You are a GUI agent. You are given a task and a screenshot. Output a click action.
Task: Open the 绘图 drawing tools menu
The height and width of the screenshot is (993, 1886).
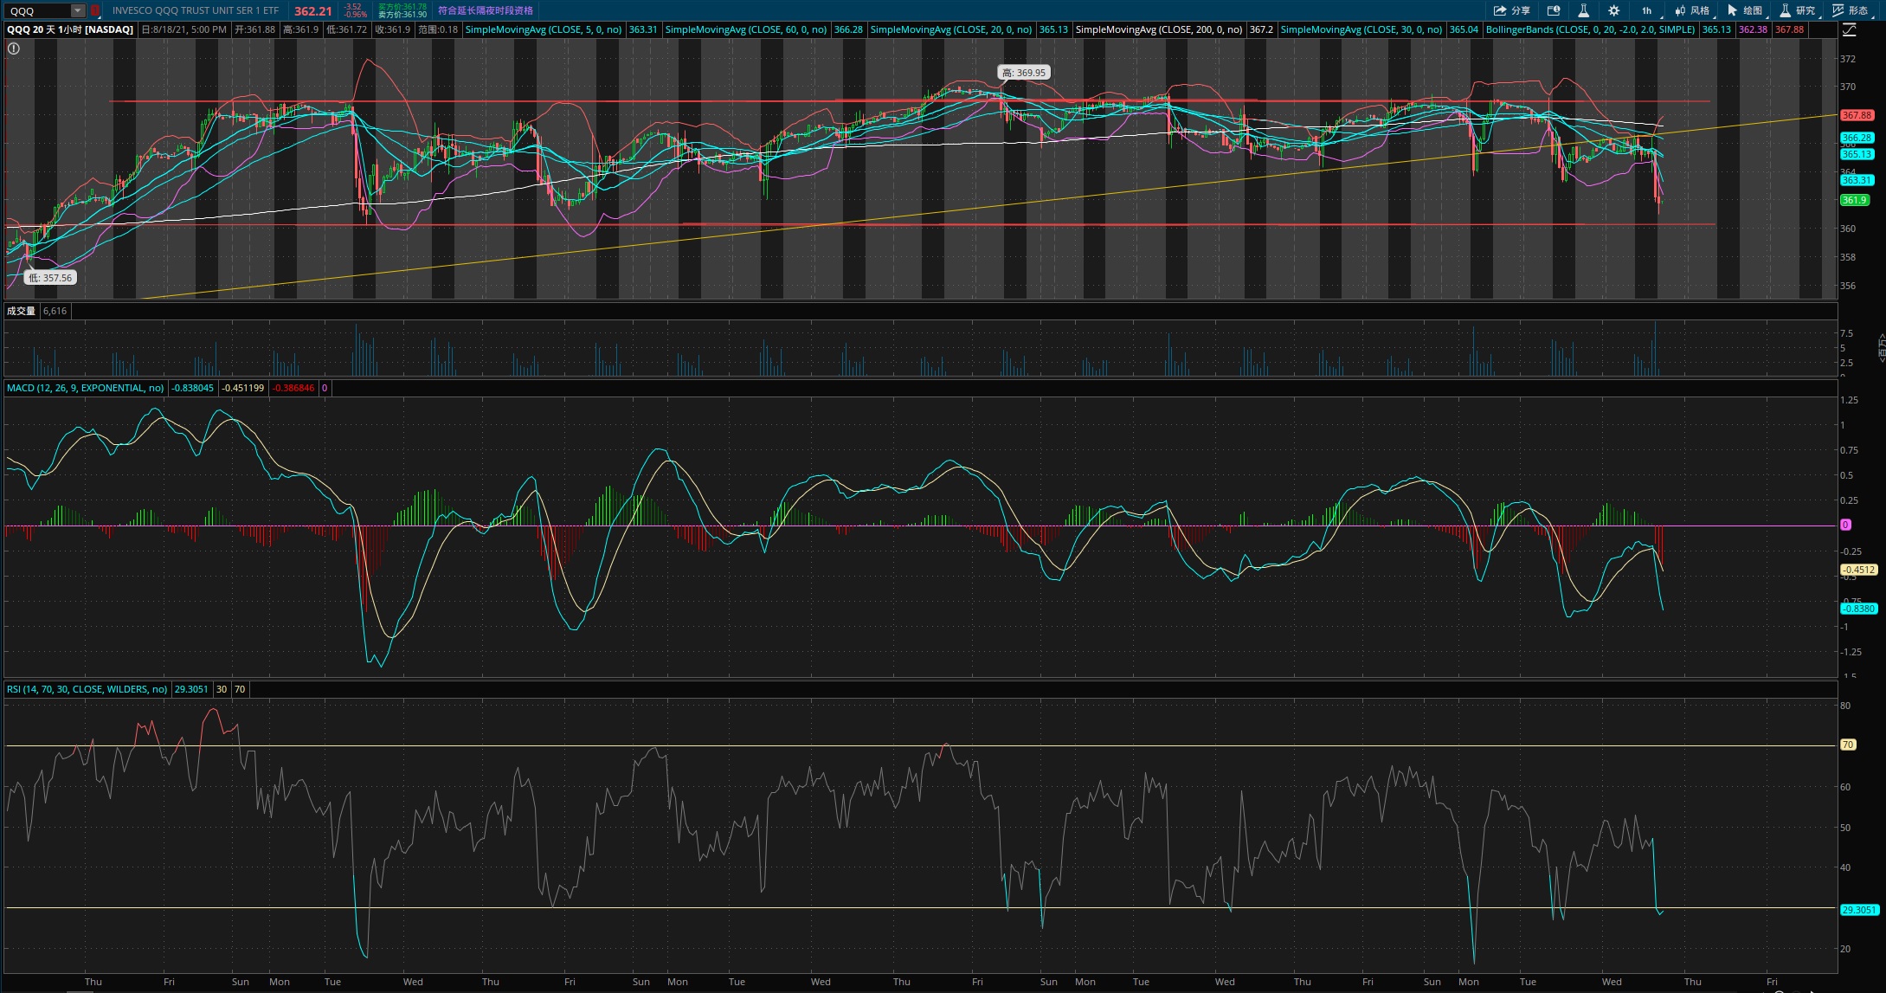click(x=1745, y=10)
